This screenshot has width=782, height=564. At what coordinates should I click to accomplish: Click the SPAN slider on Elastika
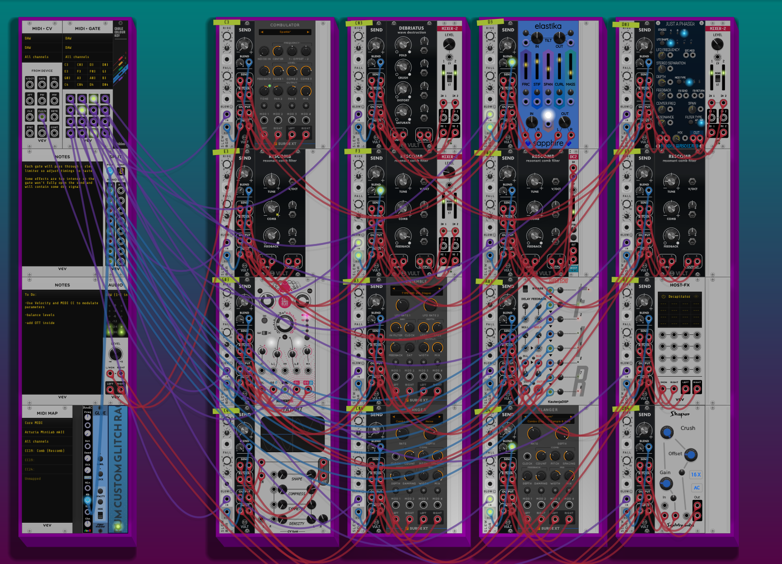coord(548,66)
